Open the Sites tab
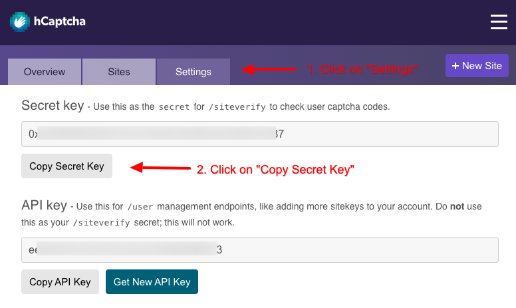Viewport: 516px width, 308px height. pos(119,72)
